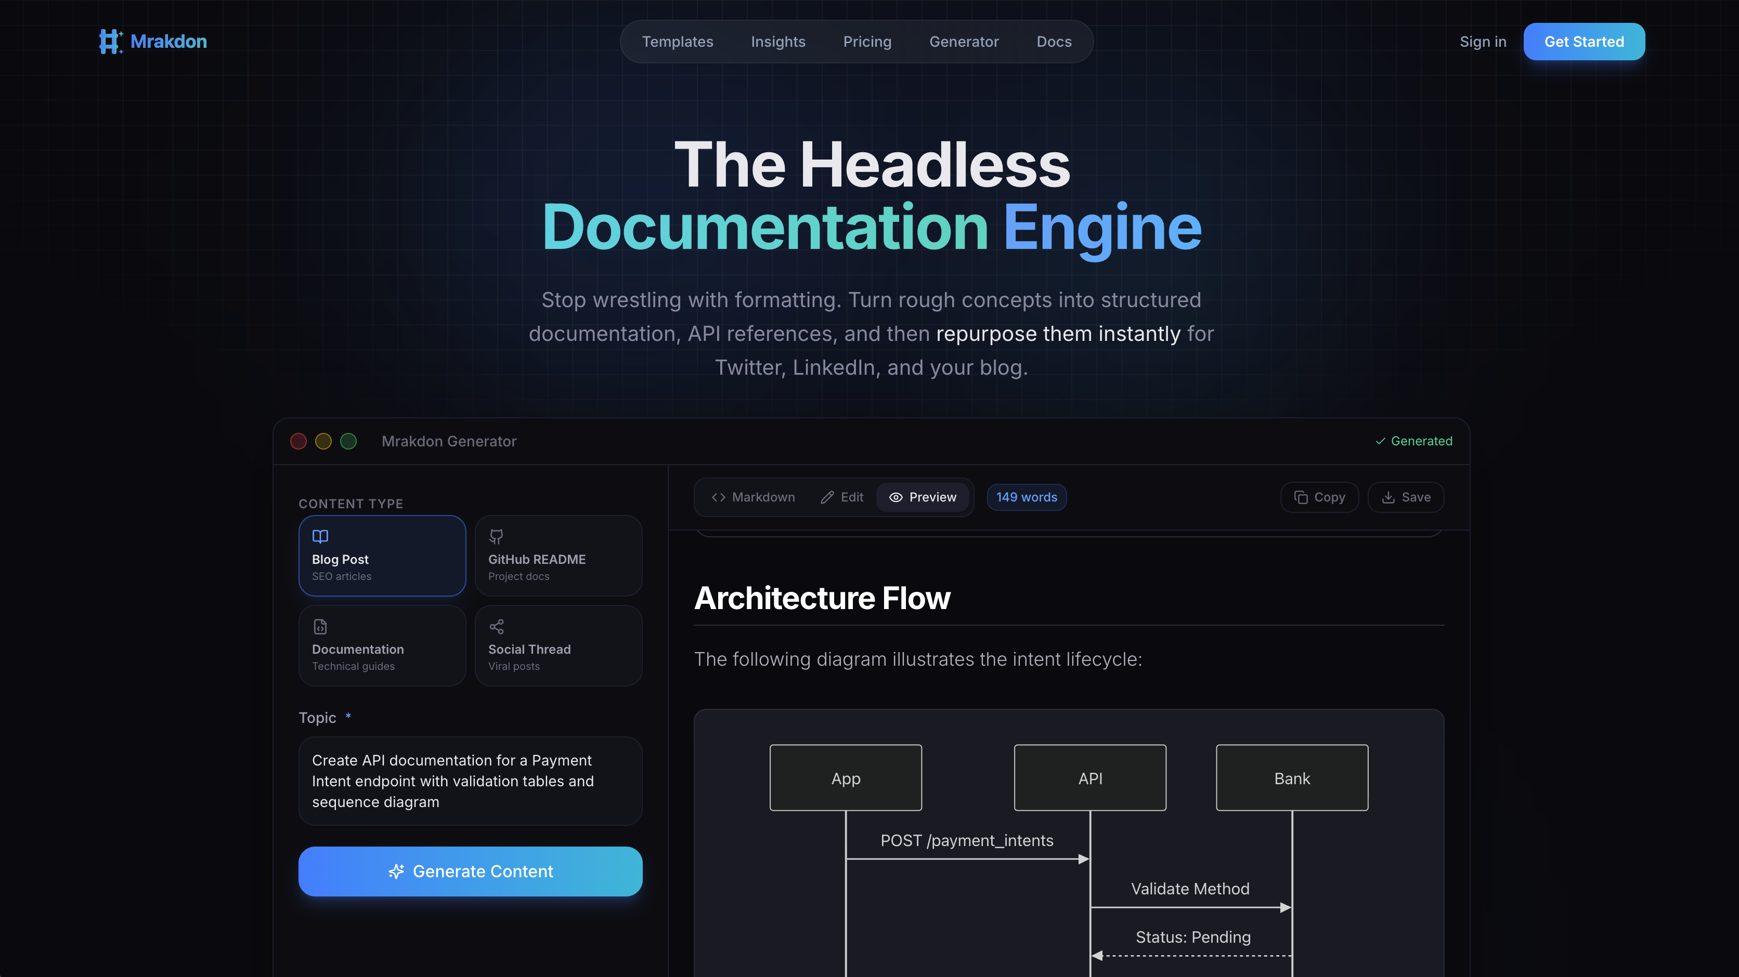Click the Sign in link
Screen dimensions: 1739x977
point(1483,42)
